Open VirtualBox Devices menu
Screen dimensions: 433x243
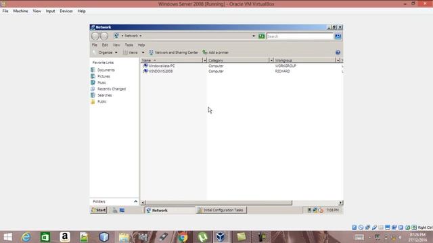[x=66, y=11]
